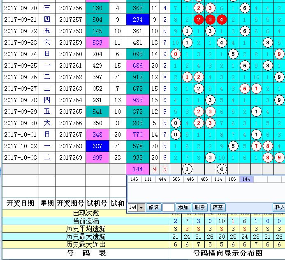
Task: Open the 144 number dropdown
Action: click(x=142, y=207)
